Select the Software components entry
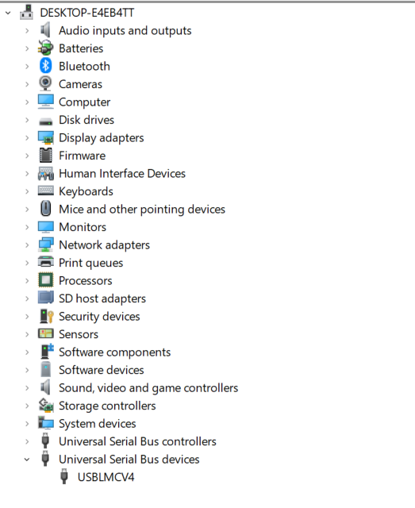This screenshot has width=415, height=508. [115, 352]
